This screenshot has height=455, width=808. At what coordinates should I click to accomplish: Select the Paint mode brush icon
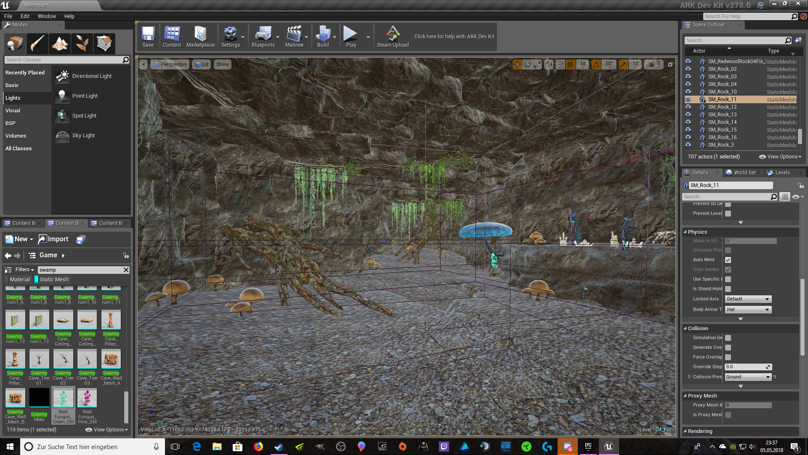[x=37, y=43]
